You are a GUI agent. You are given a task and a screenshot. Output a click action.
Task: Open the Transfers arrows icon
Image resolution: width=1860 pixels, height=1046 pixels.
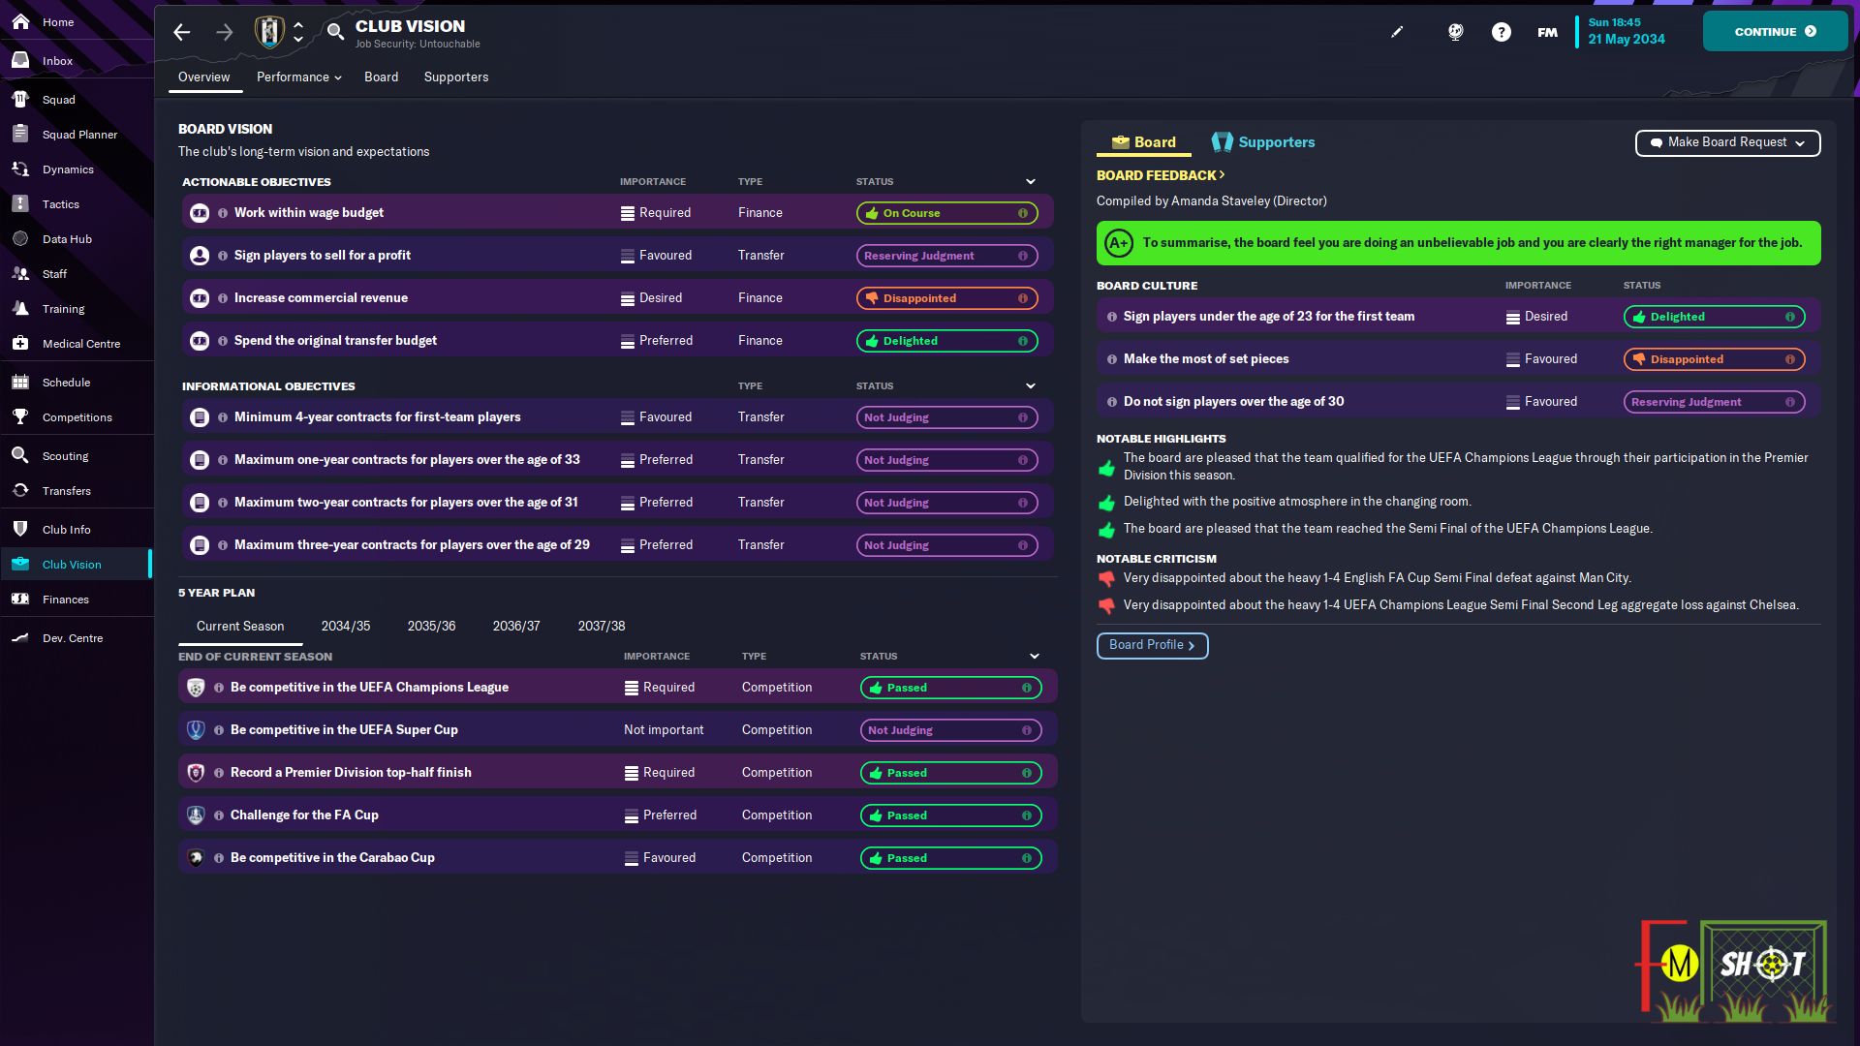(x=20, y=490)
